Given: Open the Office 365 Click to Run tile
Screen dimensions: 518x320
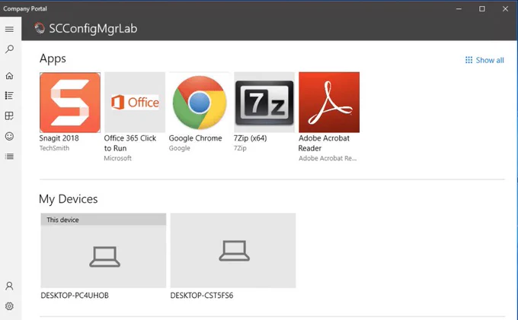Looking at the screenshot, I should (x=135, y=103).
